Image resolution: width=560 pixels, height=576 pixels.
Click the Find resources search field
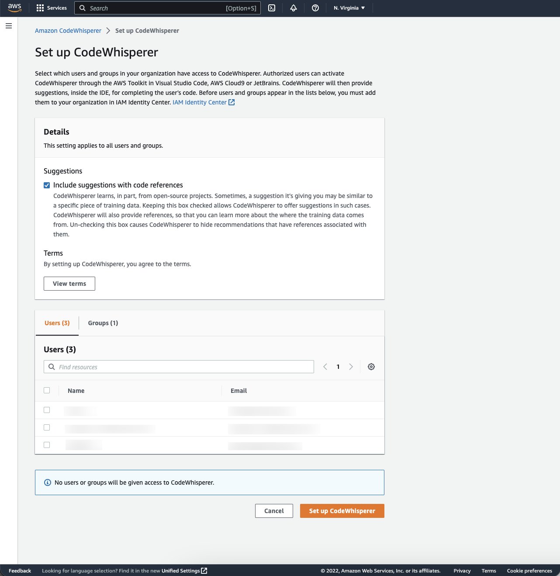click(179, 367)
